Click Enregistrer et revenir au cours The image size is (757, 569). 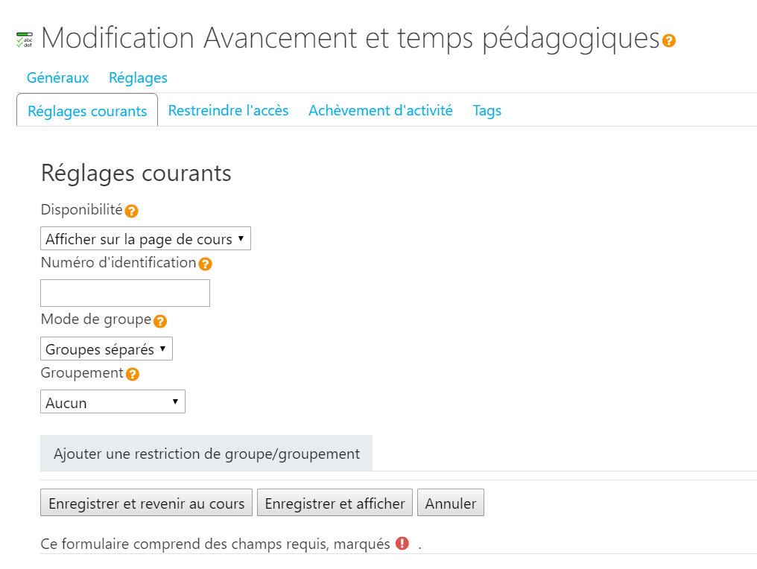tap(146, 503)
